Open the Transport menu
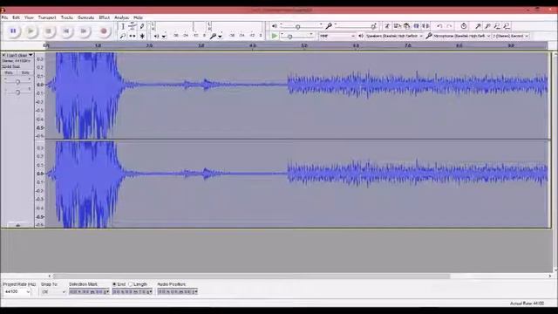This screenshot has height=314, width=558. coord(47,17)
